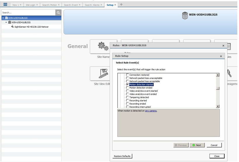239x162 pixels.
Task: Click Close button in Rules window
Action: click(x=217, y=156)
